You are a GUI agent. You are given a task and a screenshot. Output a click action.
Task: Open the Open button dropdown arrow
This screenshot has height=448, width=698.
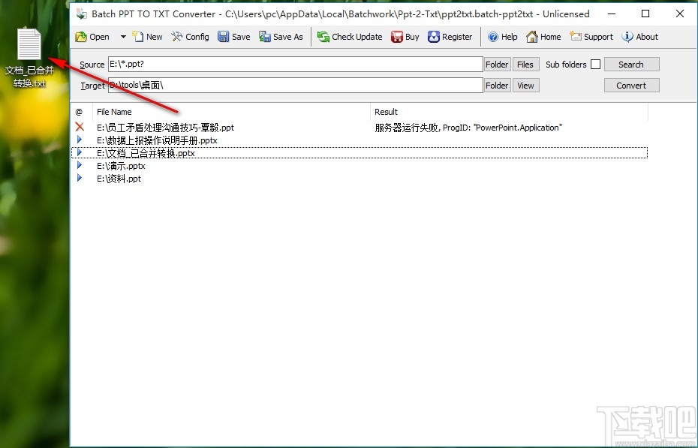pyautogui.click(x=122, y=36)
